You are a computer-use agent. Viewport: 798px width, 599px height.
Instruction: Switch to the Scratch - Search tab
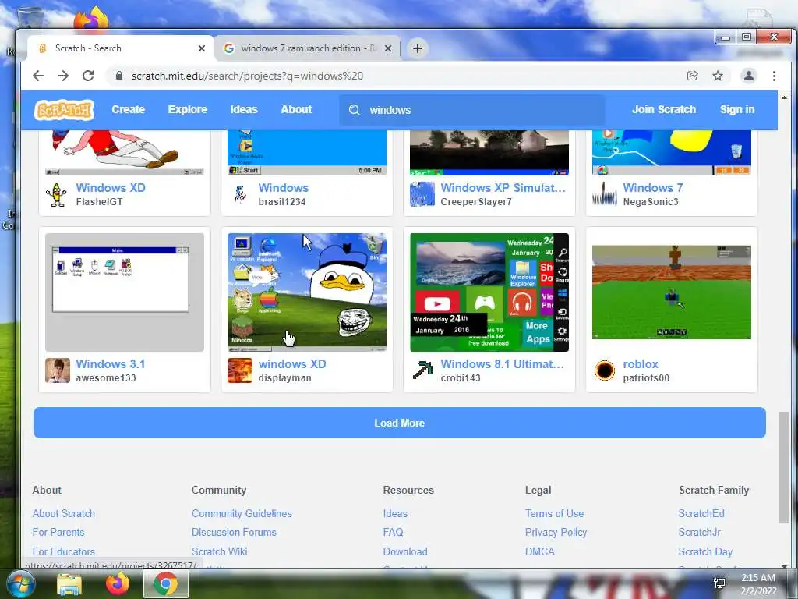point(121,48)
